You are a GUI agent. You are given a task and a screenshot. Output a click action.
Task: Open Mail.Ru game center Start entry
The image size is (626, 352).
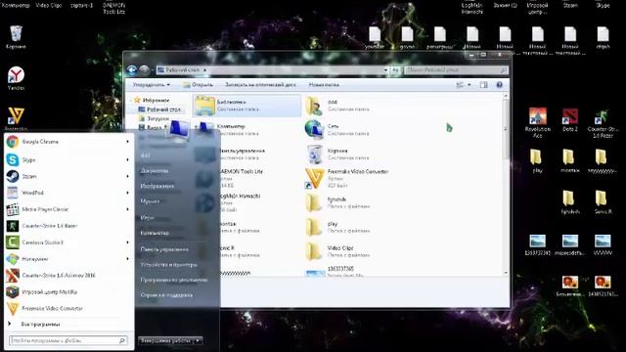coord(67,292)
